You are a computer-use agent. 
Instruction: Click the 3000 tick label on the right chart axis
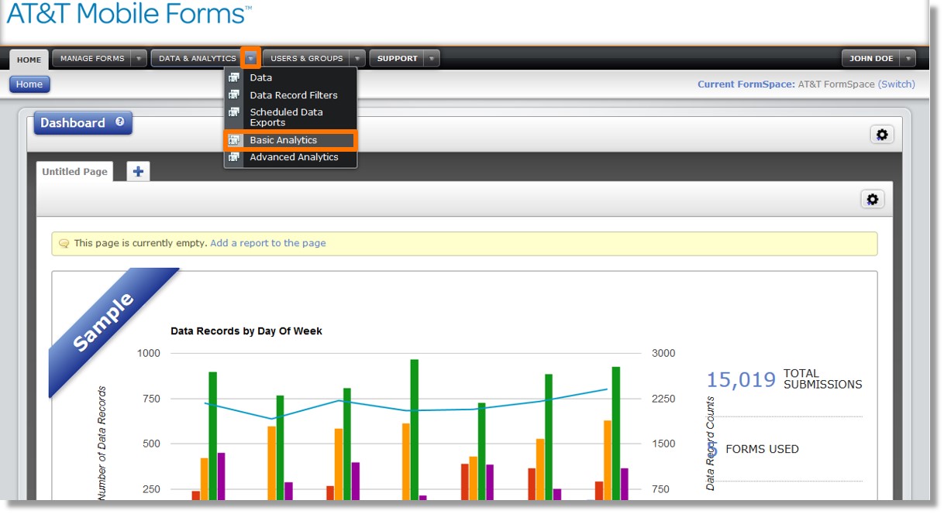coord(663,353)
